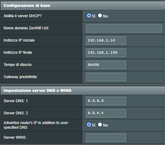Click the 'Abilita il server DHCP?' label
The width and height of the screenshot is (165, 145).
point(23,16)
